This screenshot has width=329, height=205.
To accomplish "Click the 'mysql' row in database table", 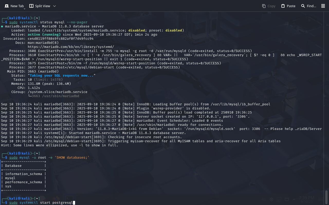I will [x=24, y=178].
